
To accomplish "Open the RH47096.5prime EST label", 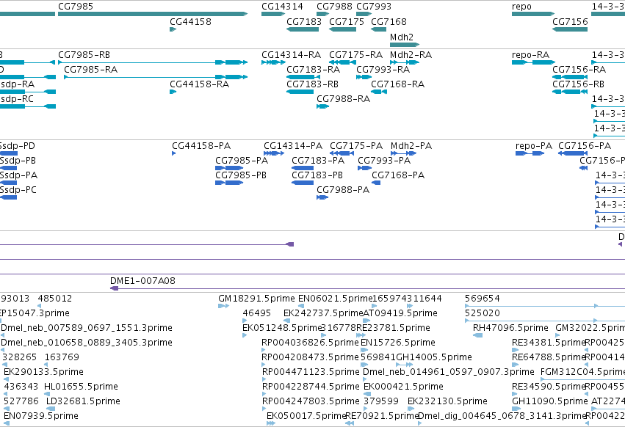I will point(510,328).
